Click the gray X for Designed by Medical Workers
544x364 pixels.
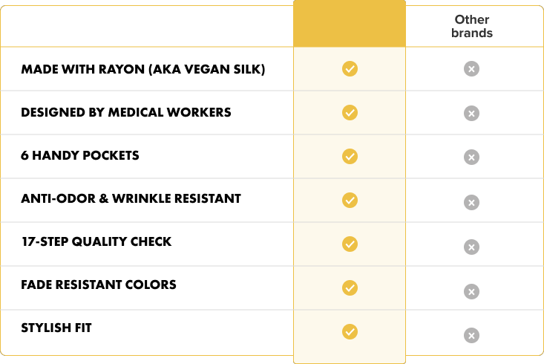click(471, 114)
